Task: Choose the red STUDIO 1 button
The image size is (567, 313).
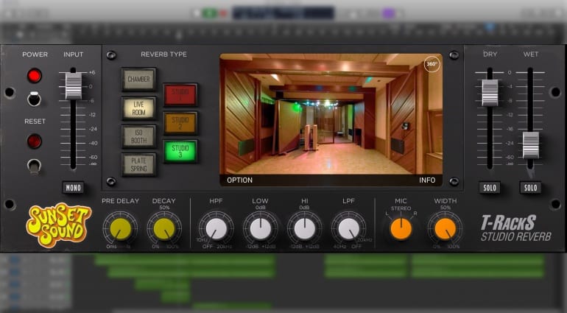Action: pos(180,95)
